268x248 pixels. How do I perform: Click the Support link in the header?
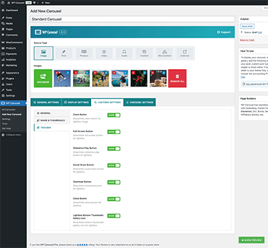click(224, 32)
